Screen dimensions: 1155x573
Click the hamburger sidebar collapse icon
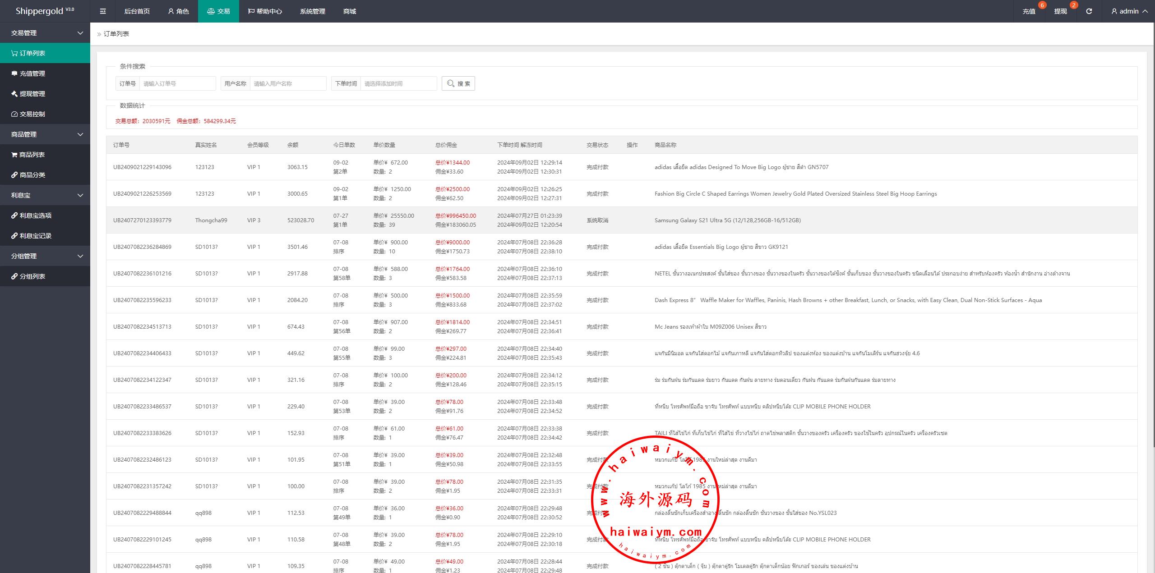click(x=103, y=11)
